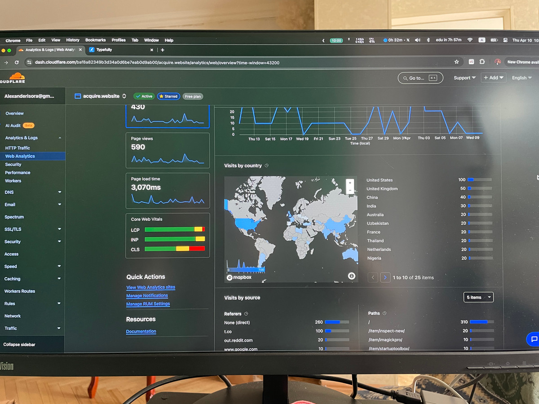539x404 pixels.
Task: Bookmark page with the star icon
Action: click(x=457, y=62)
